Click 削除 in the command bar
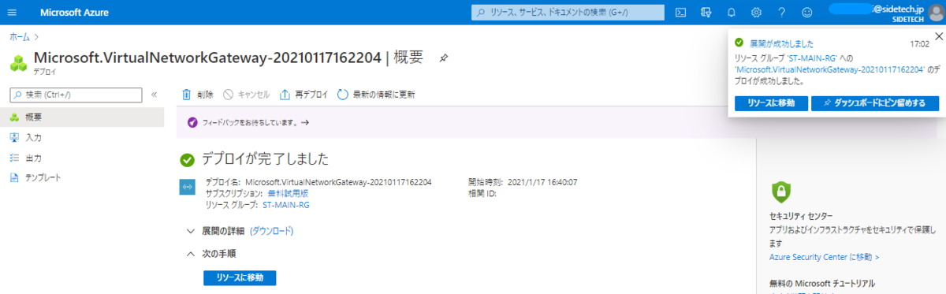 tap(198, 95)
